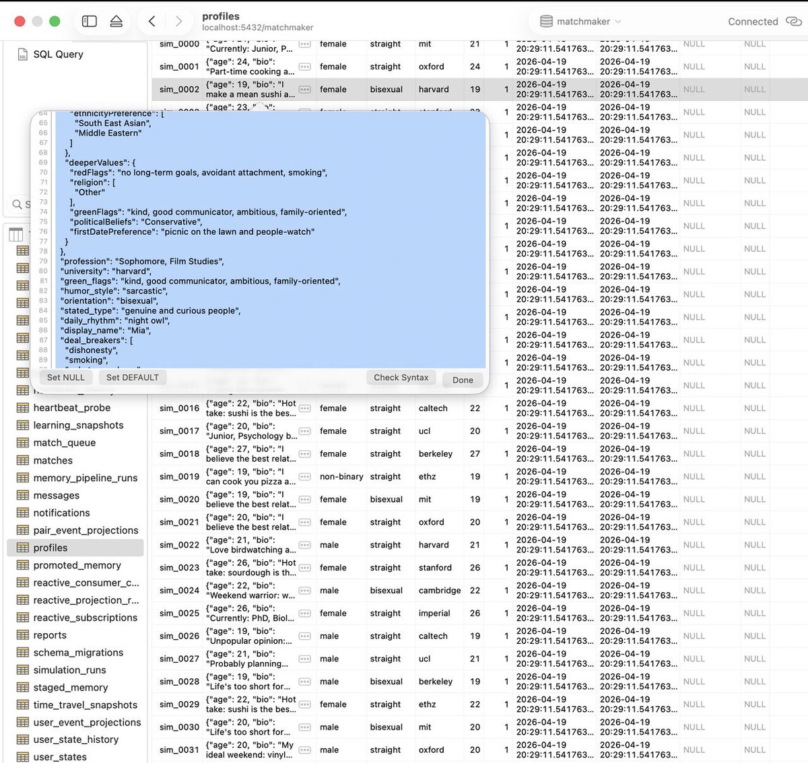This screenshot has width=808, height=763.
Task: Select the messages table
Action: click(x=57, y=495)
